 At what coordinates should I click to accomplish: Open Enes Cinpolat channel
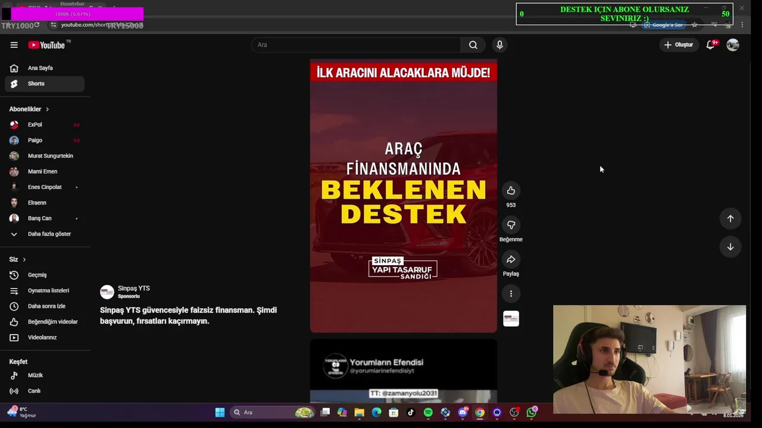pos(45,187)
